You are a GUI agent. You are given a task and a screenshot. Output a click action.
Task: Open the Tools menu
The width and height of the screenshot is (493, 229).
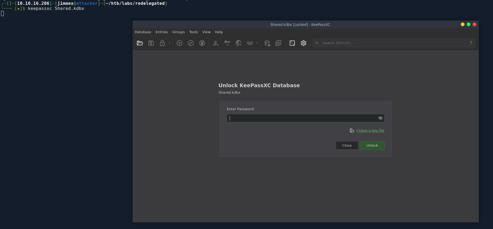[x=193, y=32]
